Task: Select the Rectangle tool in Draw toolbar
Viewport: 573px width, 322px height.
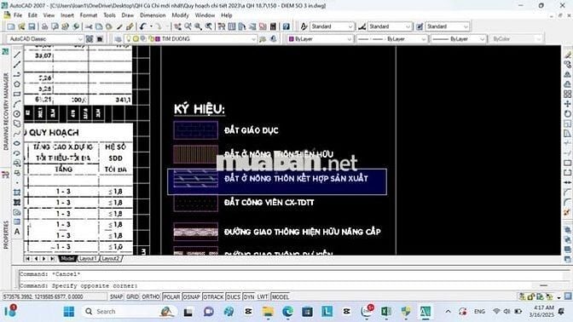Action: click(x=17, y=95)
